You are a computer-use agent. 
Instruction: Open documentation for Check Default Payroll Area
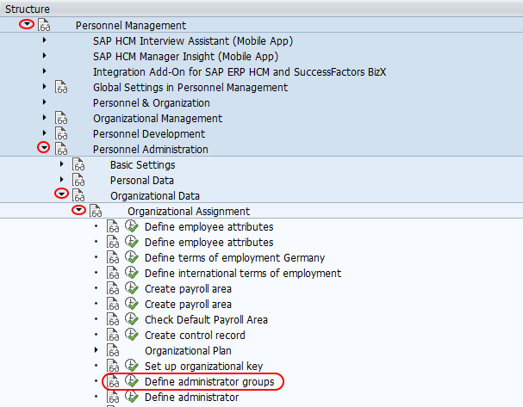[113, 319]
